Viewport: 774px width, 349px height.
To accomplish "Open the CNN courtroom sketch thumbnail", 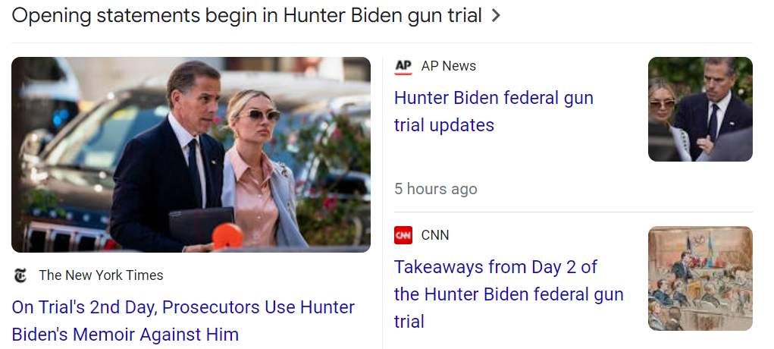I will [x=700, y=278].
